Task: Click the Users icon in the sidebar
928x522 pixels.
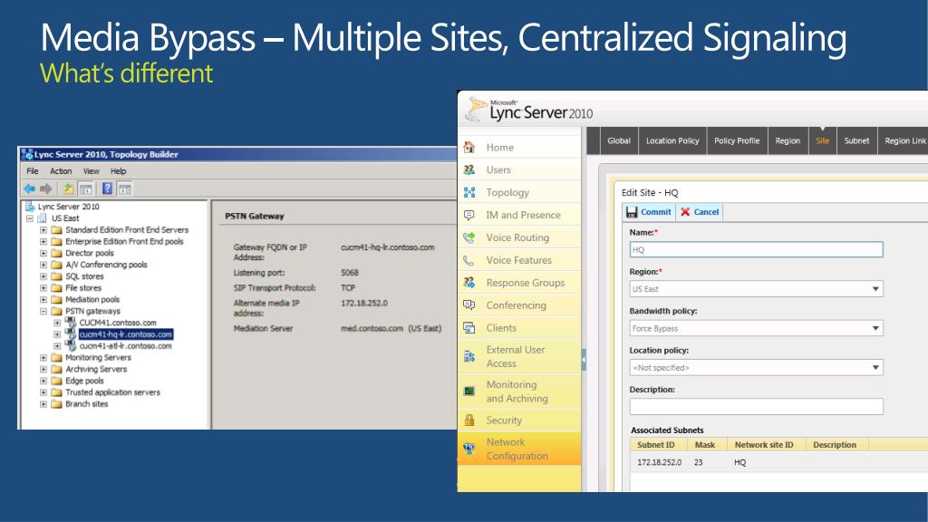Action: coord(469,169)
